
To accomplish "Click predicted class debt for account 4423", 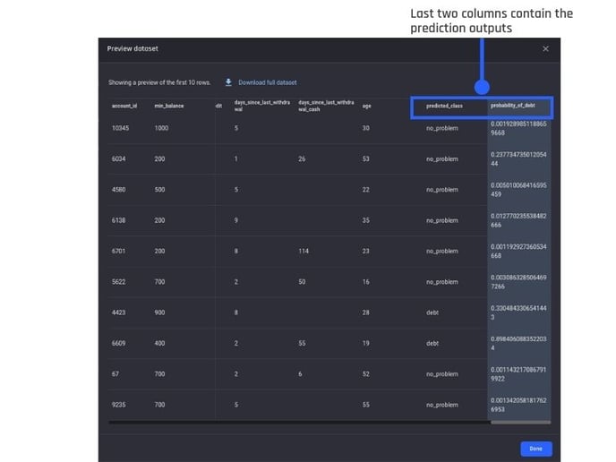I will (x=432, y=312).
